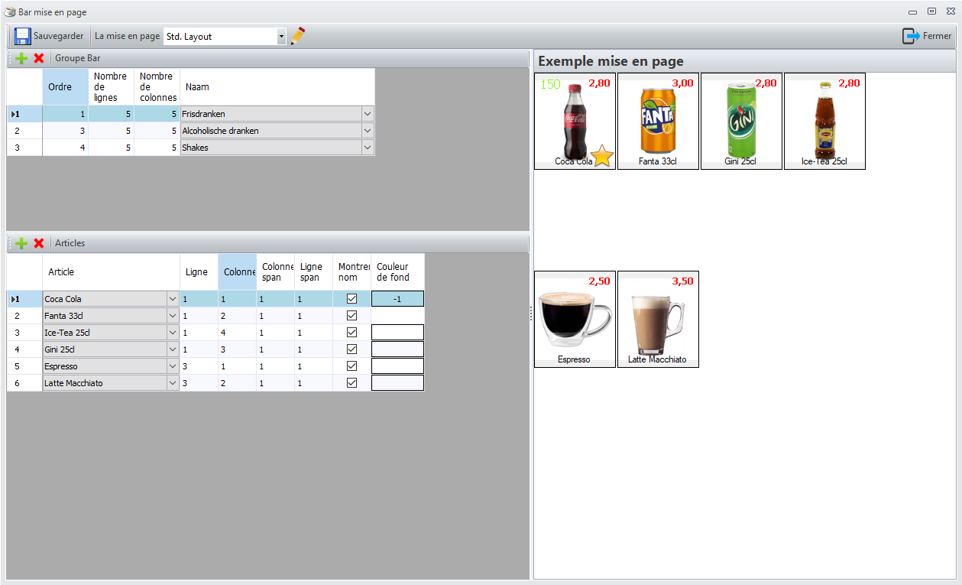Click the gold star on Coca Cola tile

[602, 155]
